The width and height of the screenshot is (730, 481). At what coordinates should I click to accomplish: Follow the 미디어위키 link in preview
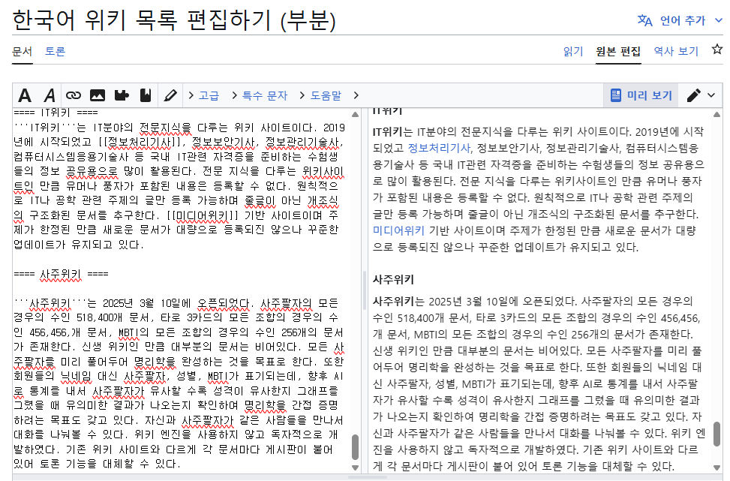[x=398, y=230]
